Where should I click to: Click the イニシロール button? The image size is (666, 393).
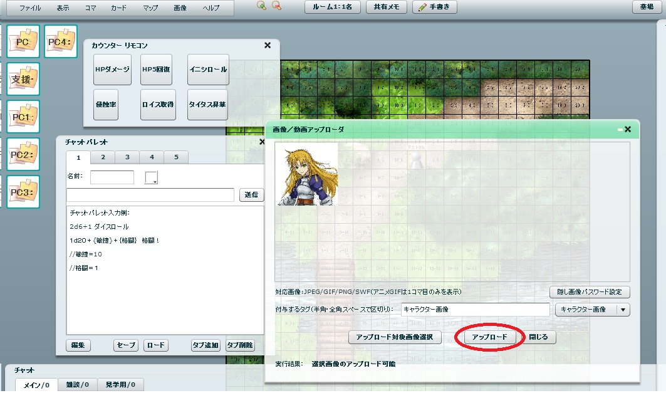[208, 70]
